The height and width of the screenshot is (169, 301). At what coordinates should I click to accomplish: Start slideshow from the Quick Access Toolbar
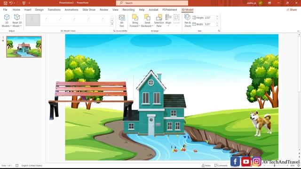24,3
